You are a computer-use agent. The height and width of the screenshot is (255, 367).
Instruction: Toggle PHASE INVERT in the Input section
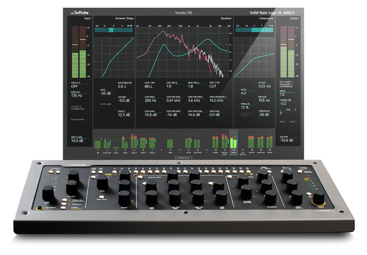pos(78,120)
